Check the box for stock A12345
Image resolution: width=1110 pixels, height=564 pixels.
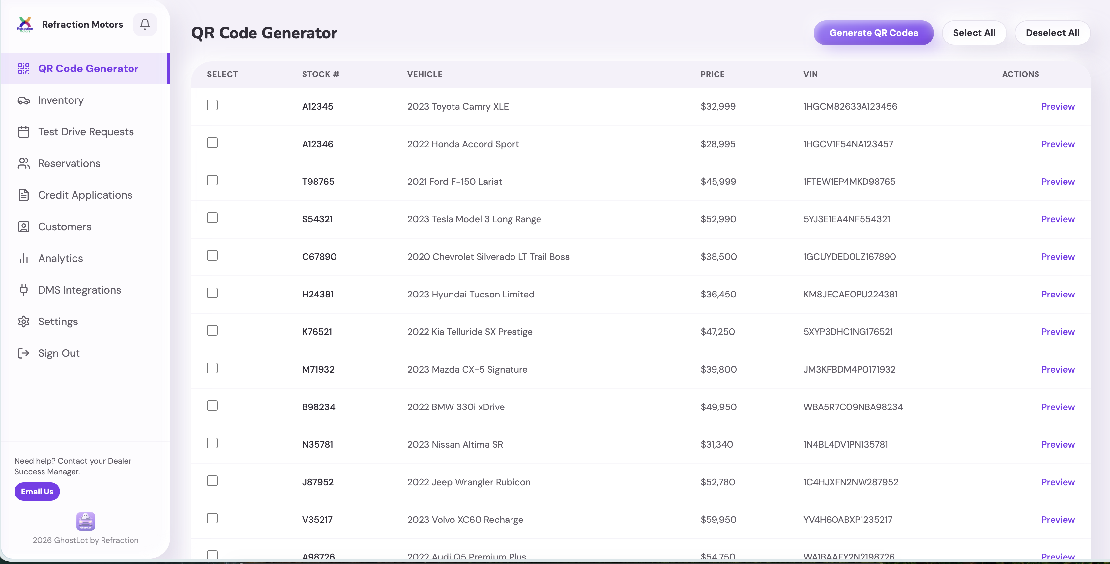click(212, 105)
